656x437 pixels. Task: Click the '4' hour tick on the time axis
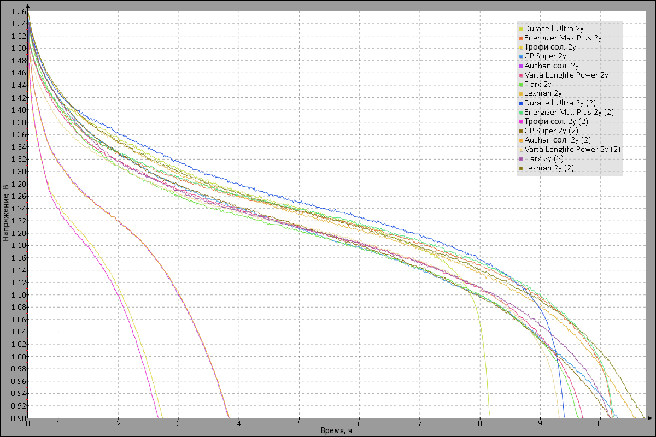tap(239, 424)
